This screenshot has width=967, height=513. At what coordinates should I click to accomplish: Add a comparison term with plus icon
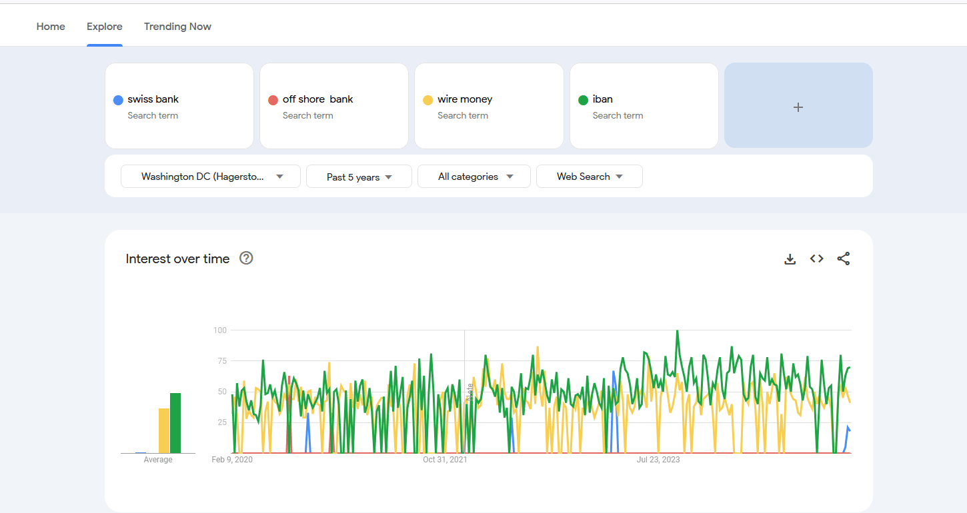click(x=798, y=106)
